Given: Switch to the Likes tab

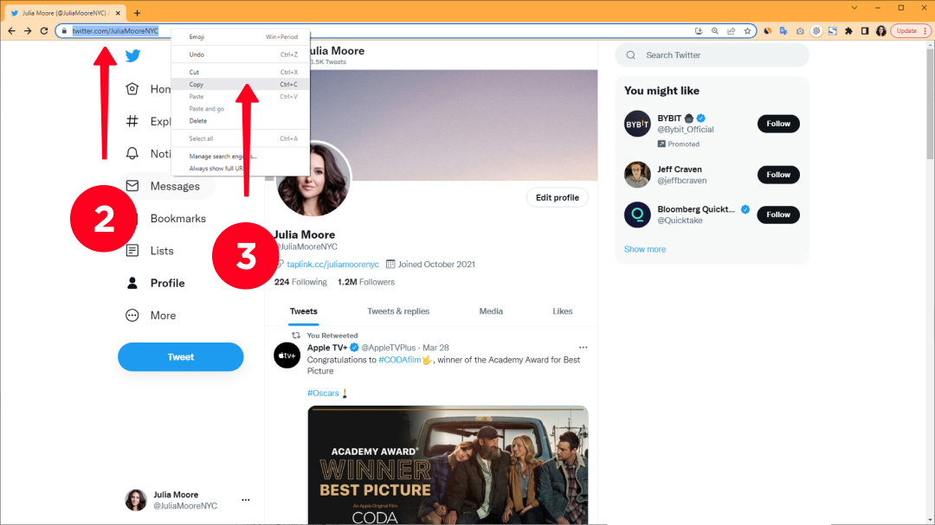Looking at the screenshot, I should (x=563, y=311).
